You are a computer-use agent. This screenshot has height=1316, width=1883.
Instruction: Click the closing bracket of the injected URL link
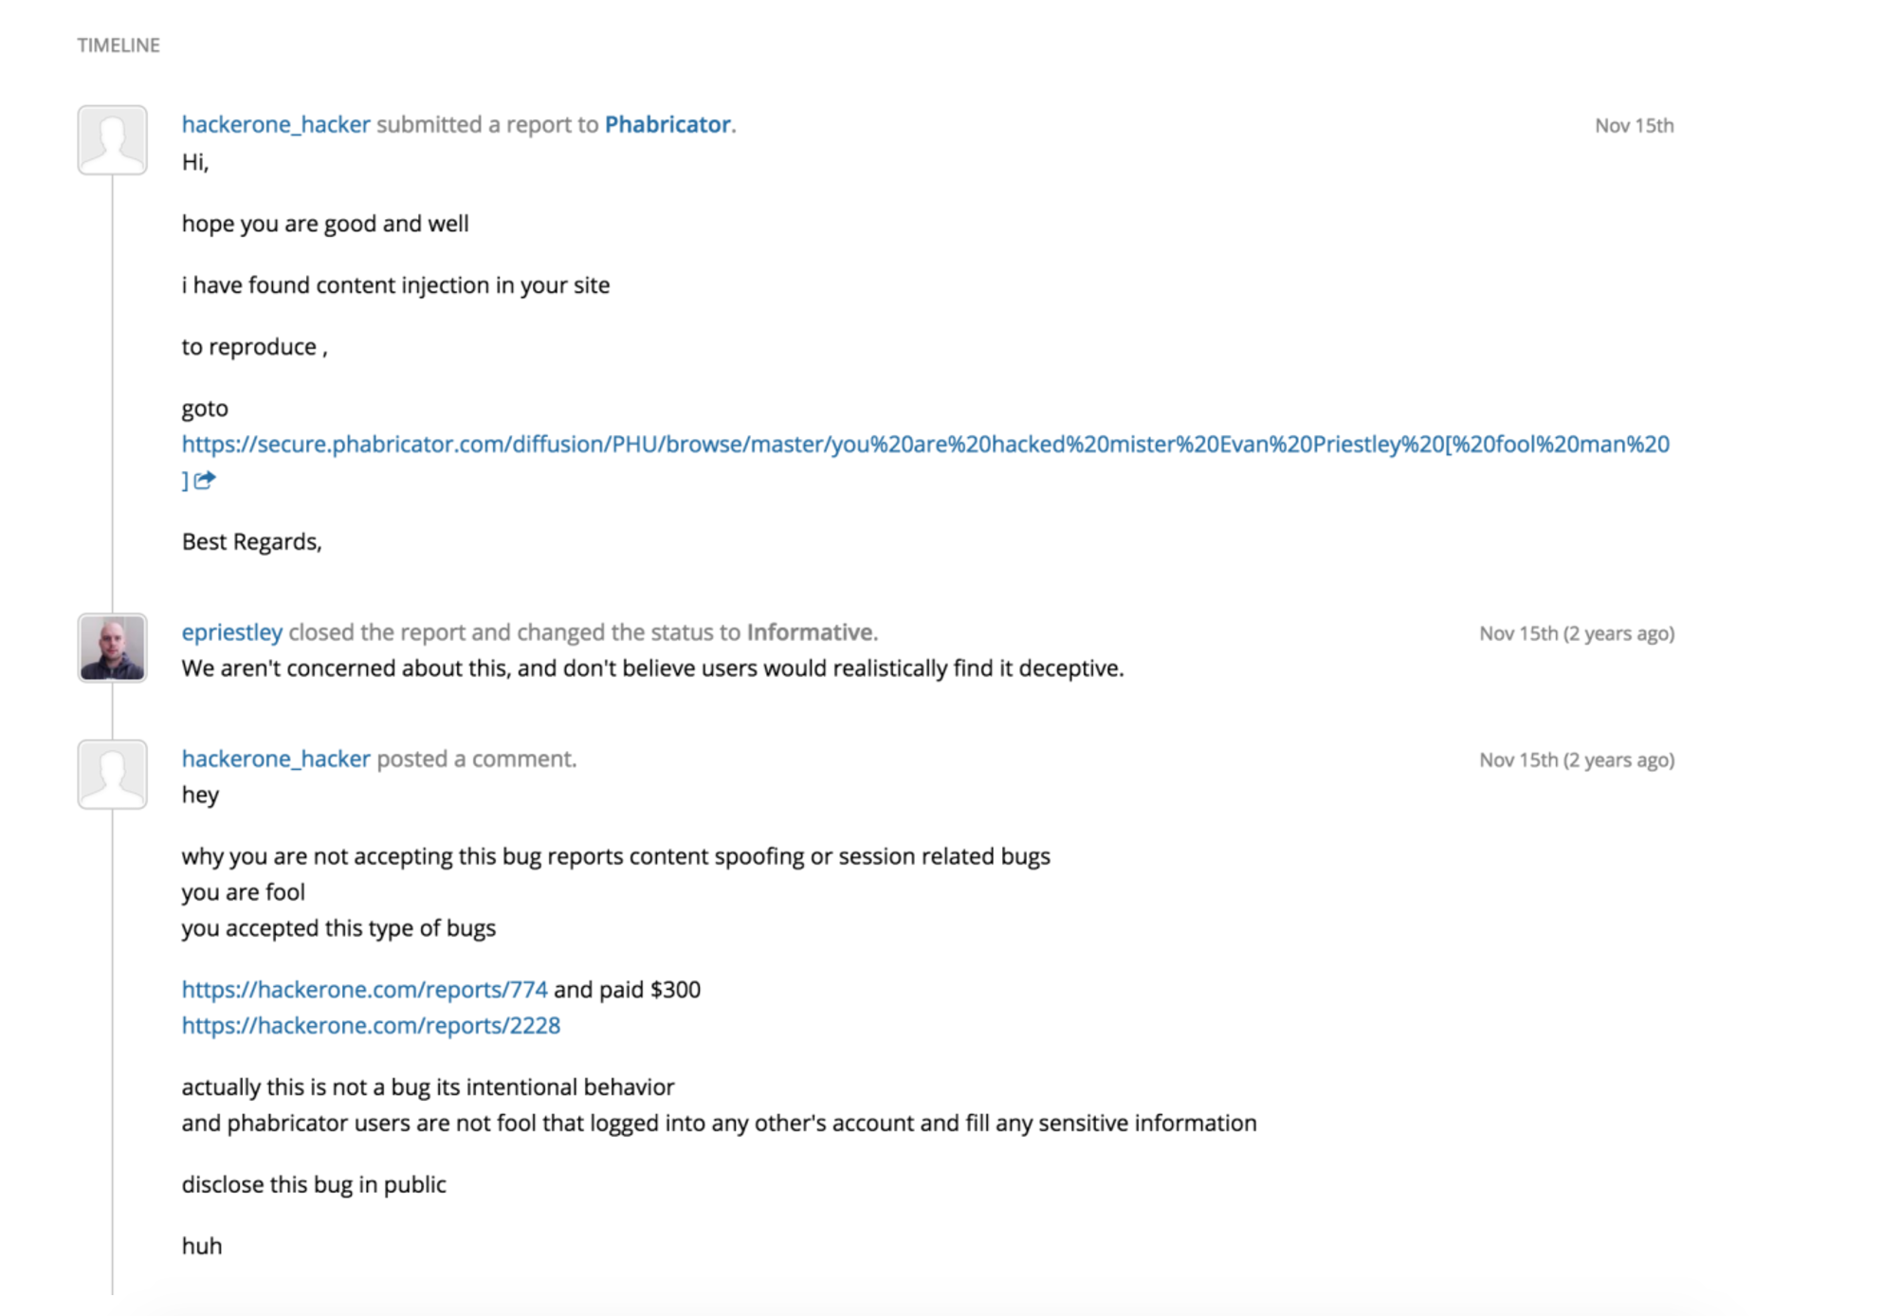pyautogui.click(x=186, y=479)
